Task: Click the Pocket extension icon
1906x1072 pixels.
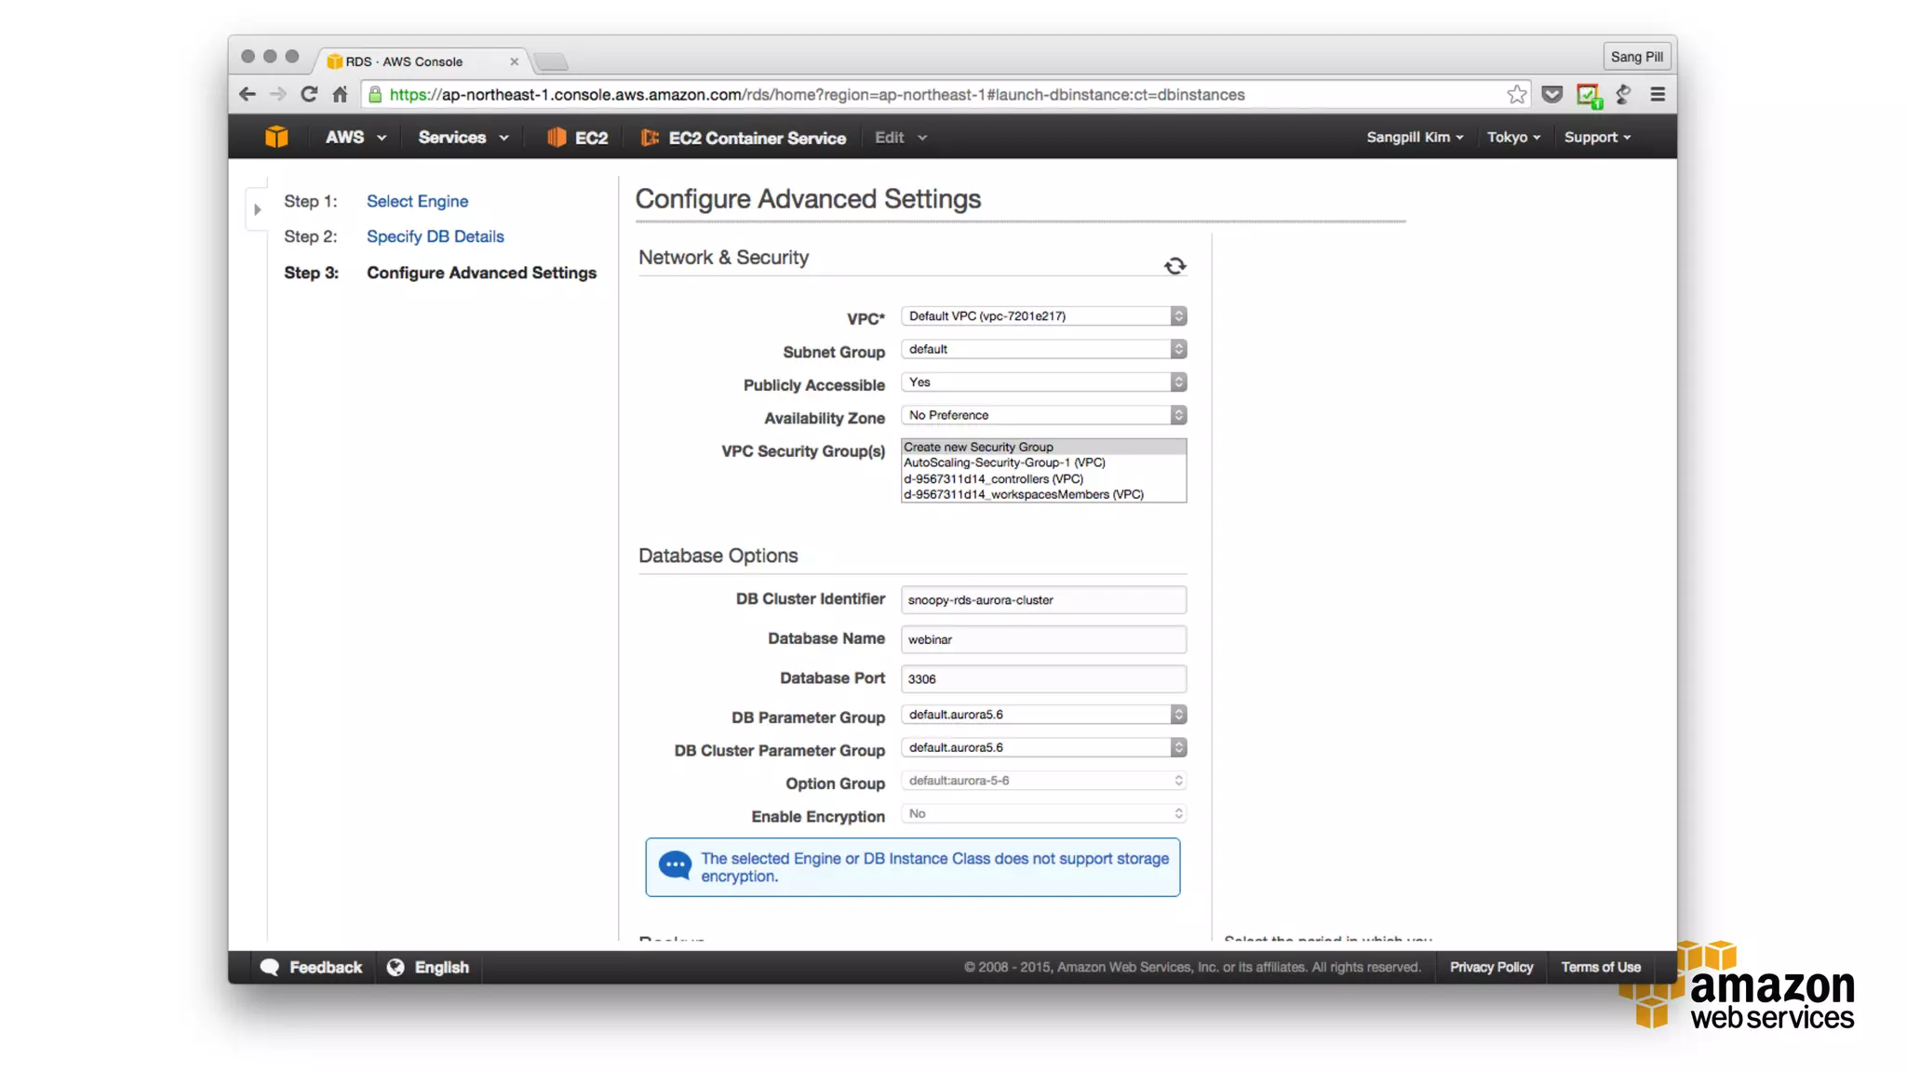Action: [x=1551, y=94]
